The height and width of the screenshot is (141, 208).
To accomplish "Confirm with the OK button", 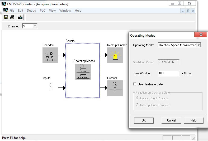I will (x=144, y=120).
